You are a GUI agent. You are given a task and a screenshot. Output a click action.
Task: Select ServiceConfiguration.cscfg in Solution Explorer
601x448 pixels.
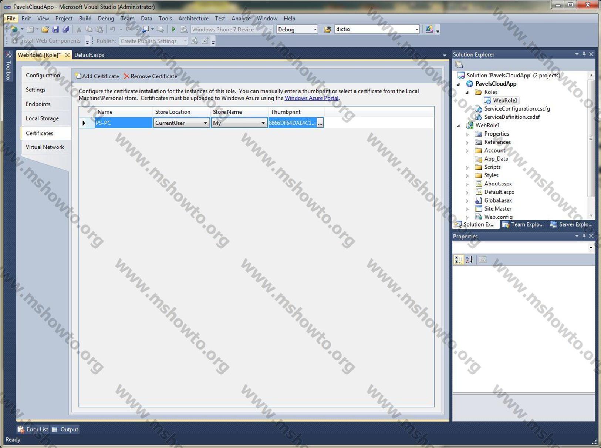coord(517,109)
